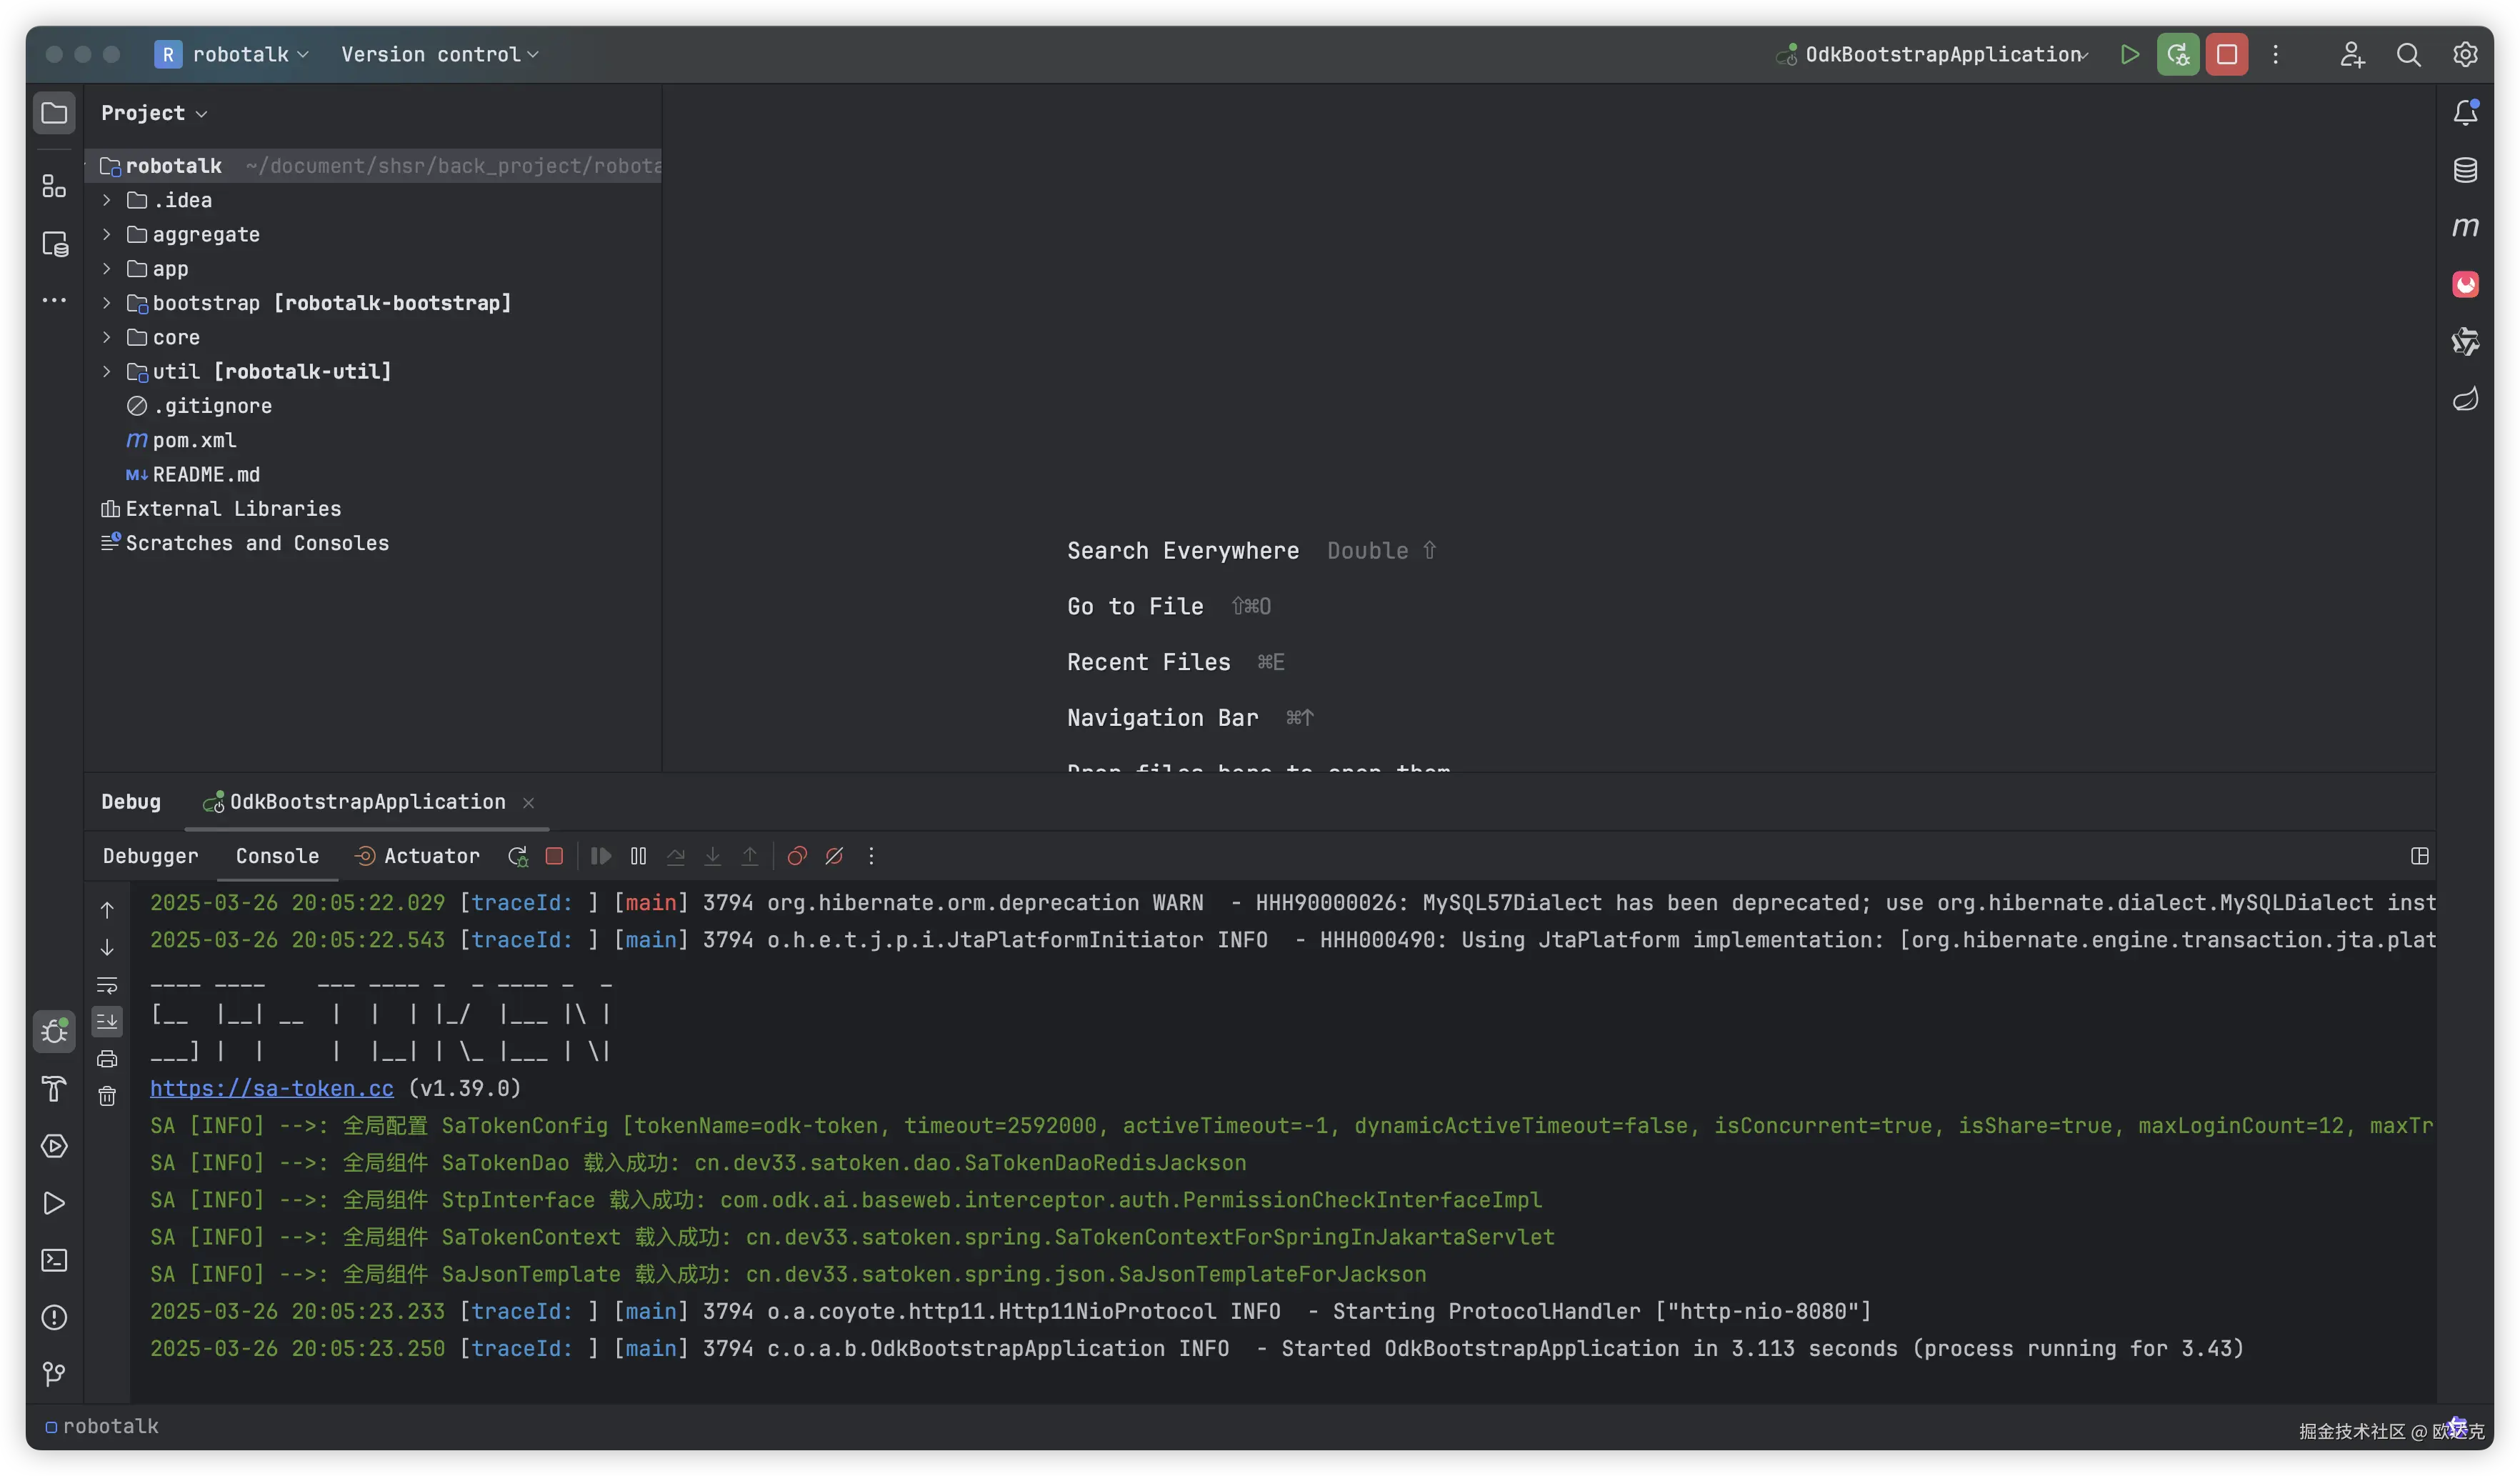The image size is (2520, 1476).
Task: Switch to the Actuator tab
Action: point(431,856)
